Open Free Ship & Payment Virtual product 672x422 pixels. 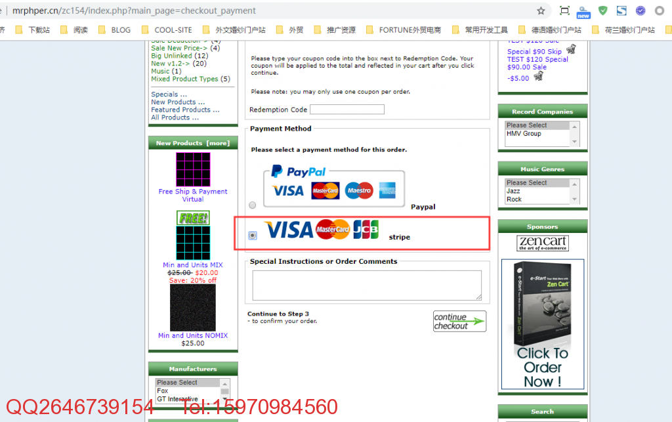[x=193, y=196]
